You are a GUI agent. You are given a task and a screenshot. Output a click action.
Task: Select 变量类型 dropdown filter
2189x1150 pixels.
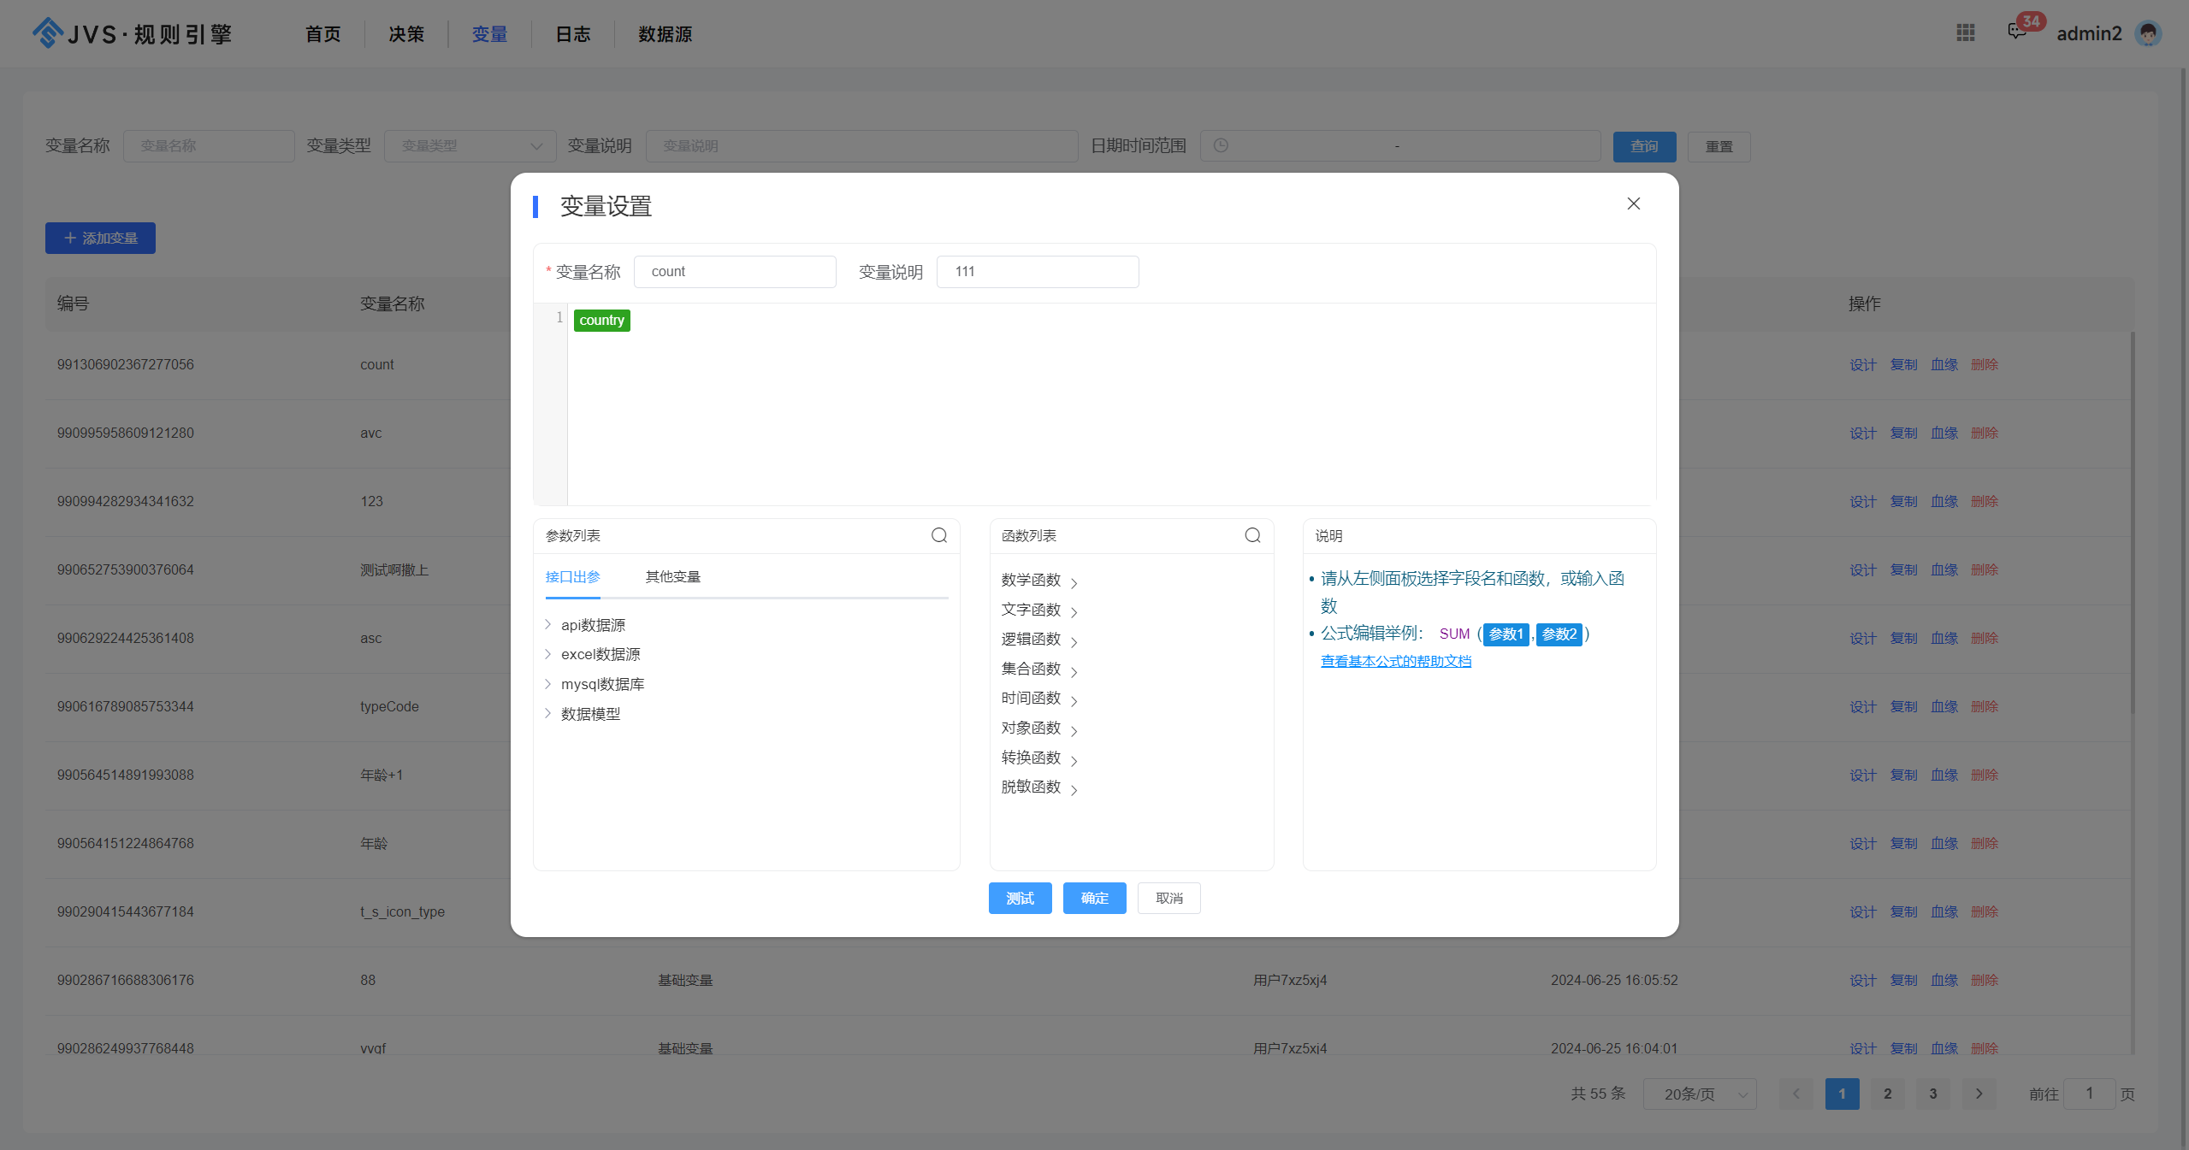pos(470,144)
